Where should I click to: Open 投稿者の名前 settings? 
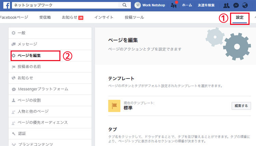click(x=50, y=67)
